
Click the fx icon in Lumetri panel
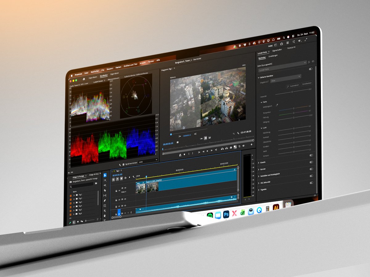[309, 62]
